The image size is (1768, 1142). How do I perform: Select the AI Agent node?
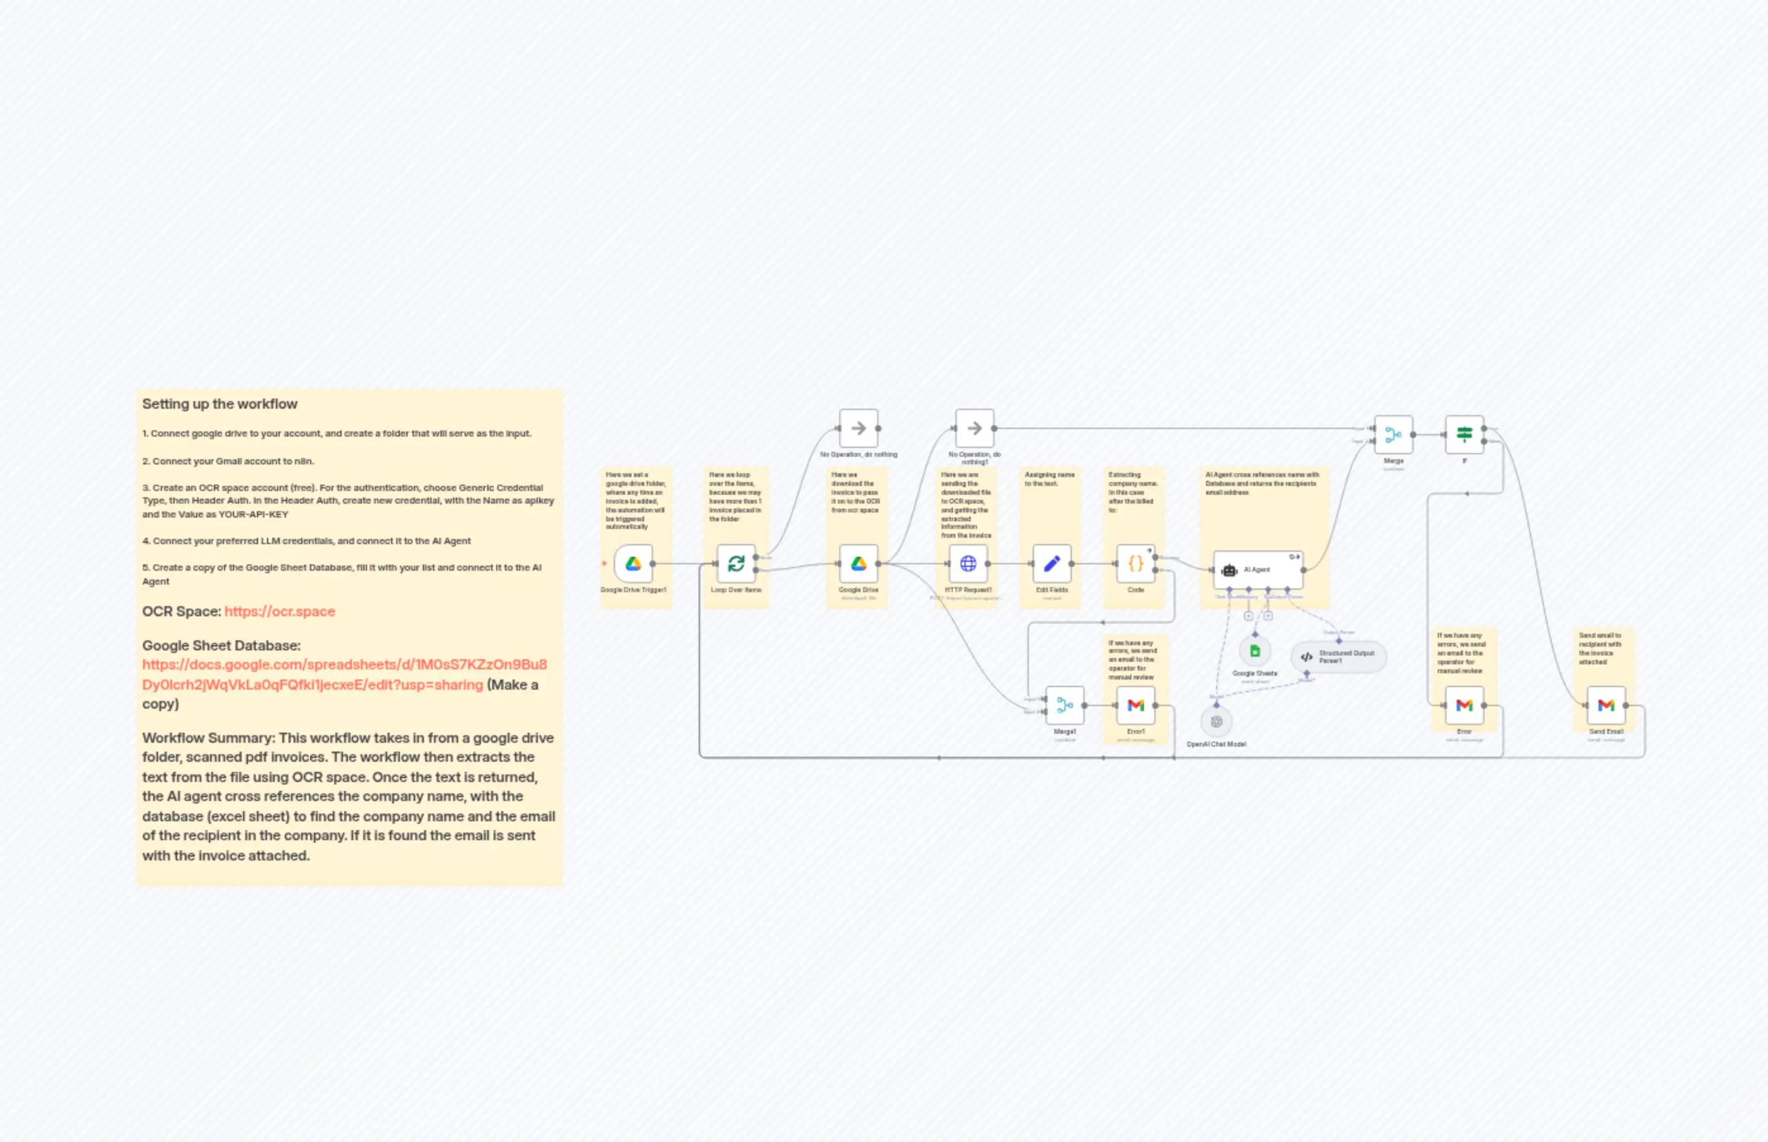pyautogui.click(x=1257, y=569)
